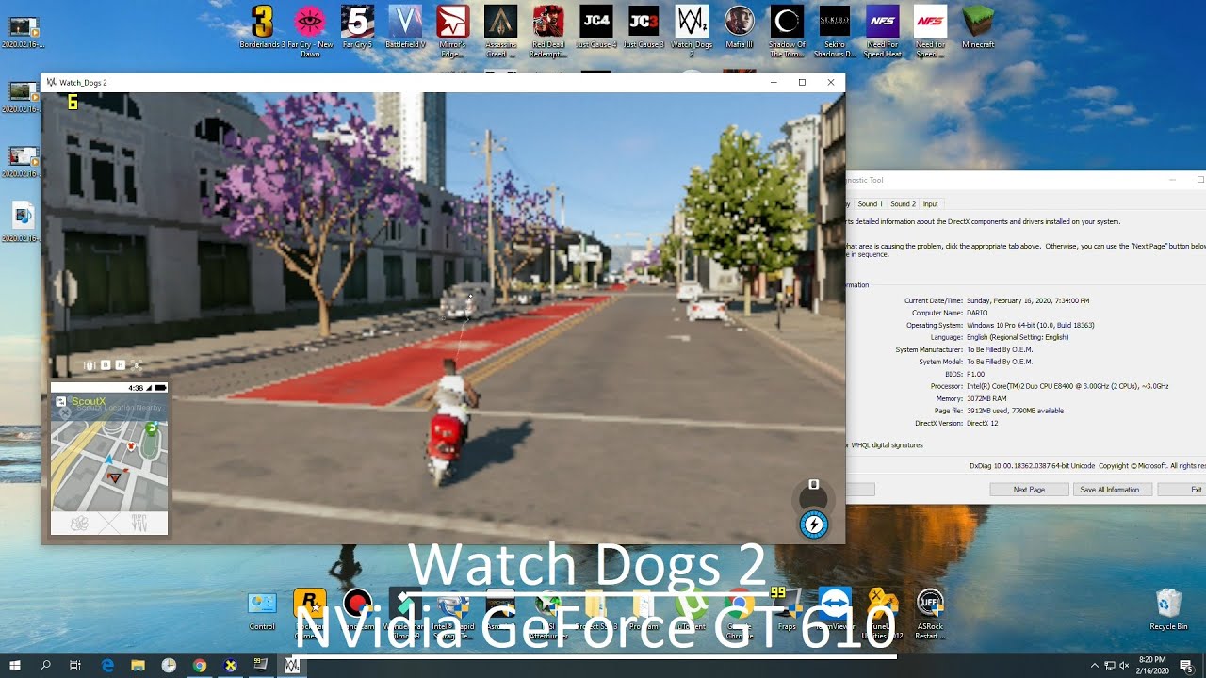Image resolution: width=1206 pixels, height=678 pixels.
Task: Open Watch_Dogs 2 desktop shortcut
Action: tap(691, 30)
